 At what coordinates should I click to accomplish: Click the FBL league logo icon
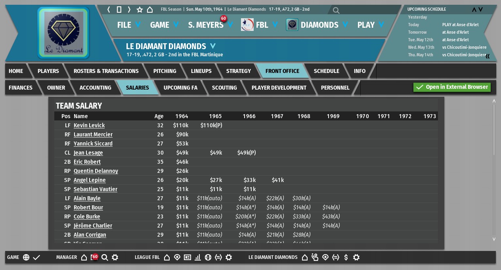247,25
